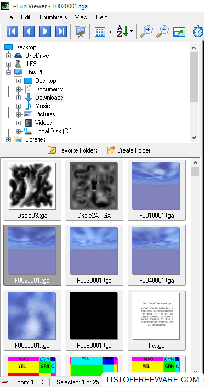Select the Dsplc03.tga thumbnail
The width and height of the screenshot is (204, 387).
(32, 190)
